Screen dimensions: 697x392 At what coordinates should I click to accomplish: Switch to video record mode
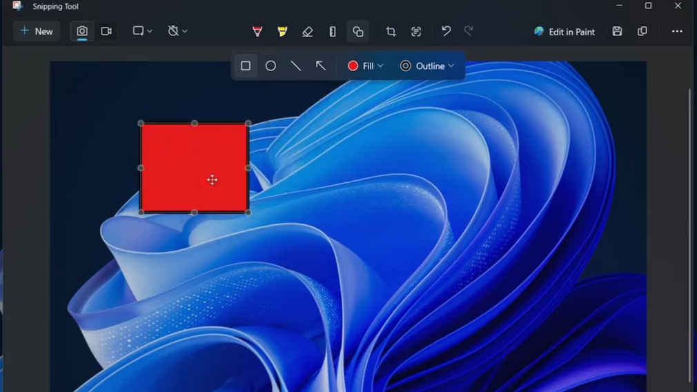[106, 31]
